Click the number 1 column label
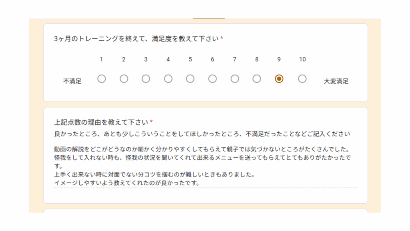410x231 pixels. tap(102, 59)
